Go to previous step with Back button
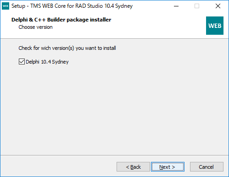229x177 pixels. point(133,167)
